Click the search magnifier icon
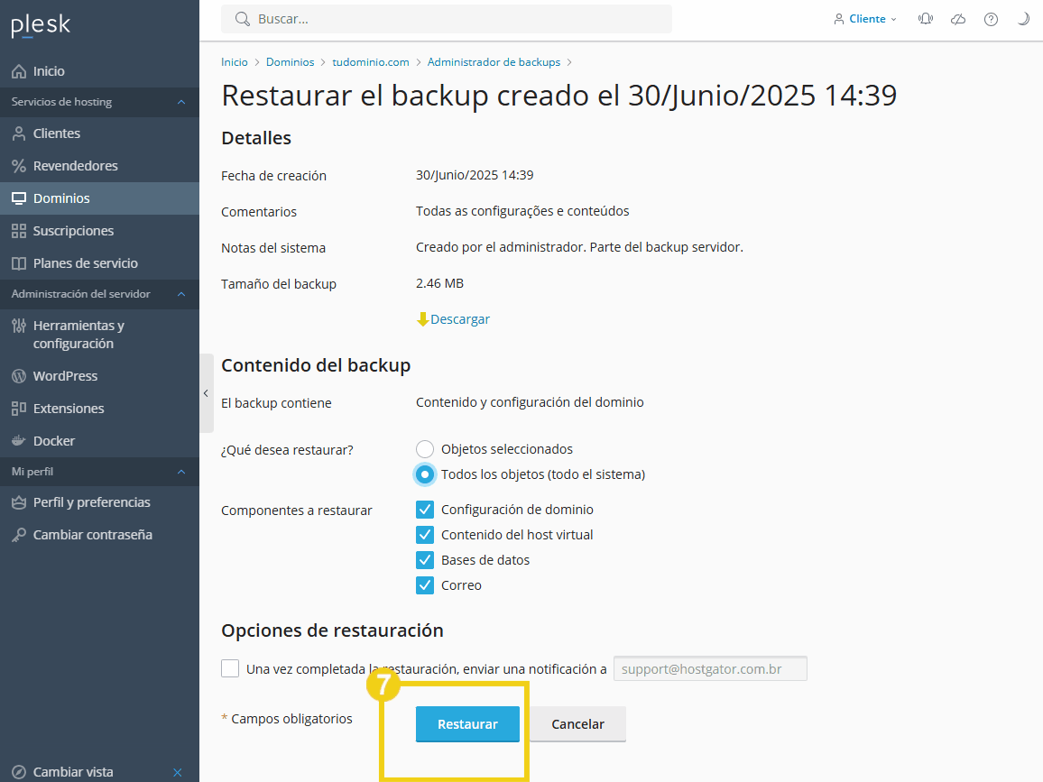 [x=242, y=19]
